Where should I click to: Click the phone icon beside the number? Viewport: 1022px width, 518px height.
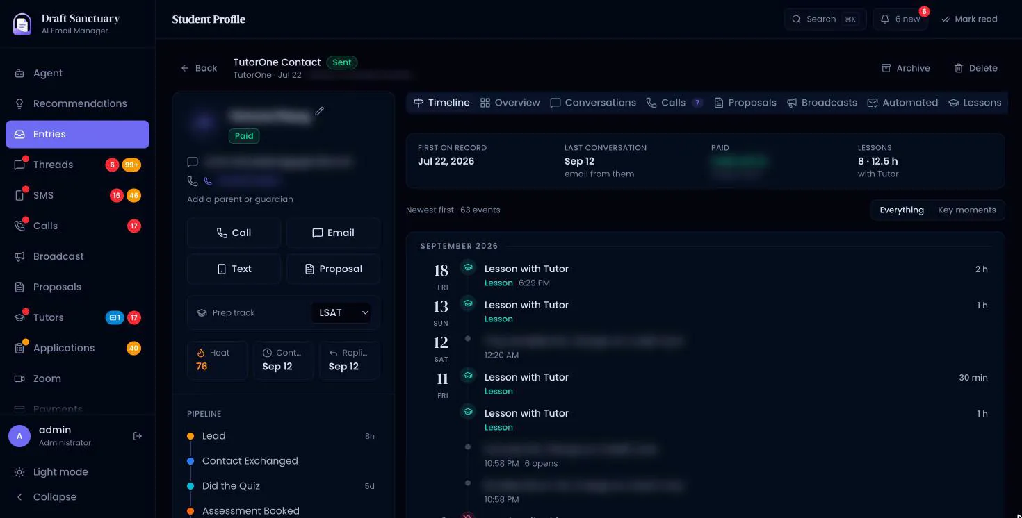pos(208,181)
